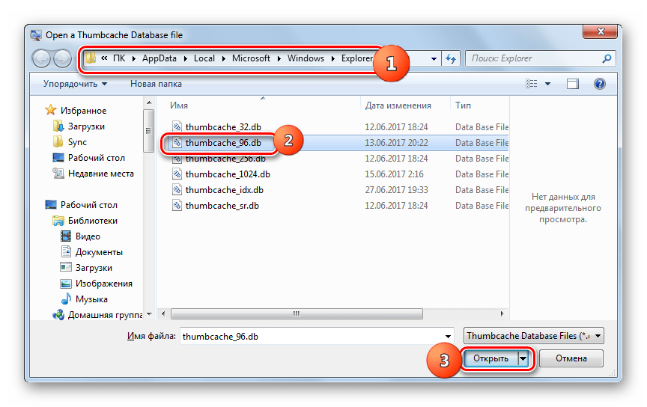Click the back navigation arrow
The image size is (647, 407).
tap(43, 58)
